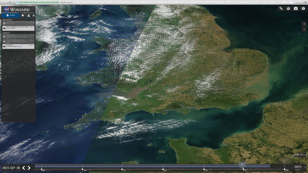The height and width of the screenshot is (173, 308).
Task: Open the share link icon
Action: point(281,8)
